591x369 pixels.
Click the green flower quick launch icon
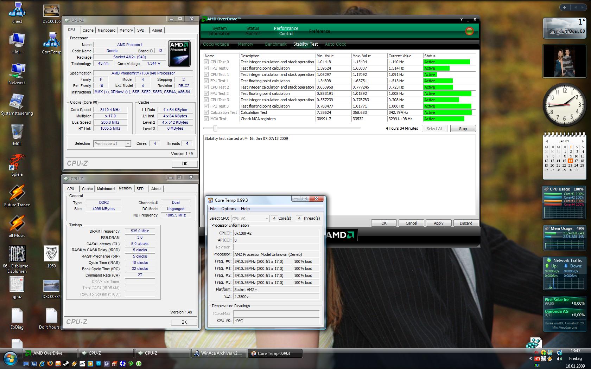131,364
